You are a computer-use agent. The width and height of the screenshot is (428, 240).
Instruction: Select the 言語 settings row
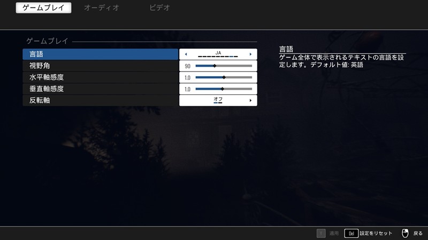(x=101, y=54)
